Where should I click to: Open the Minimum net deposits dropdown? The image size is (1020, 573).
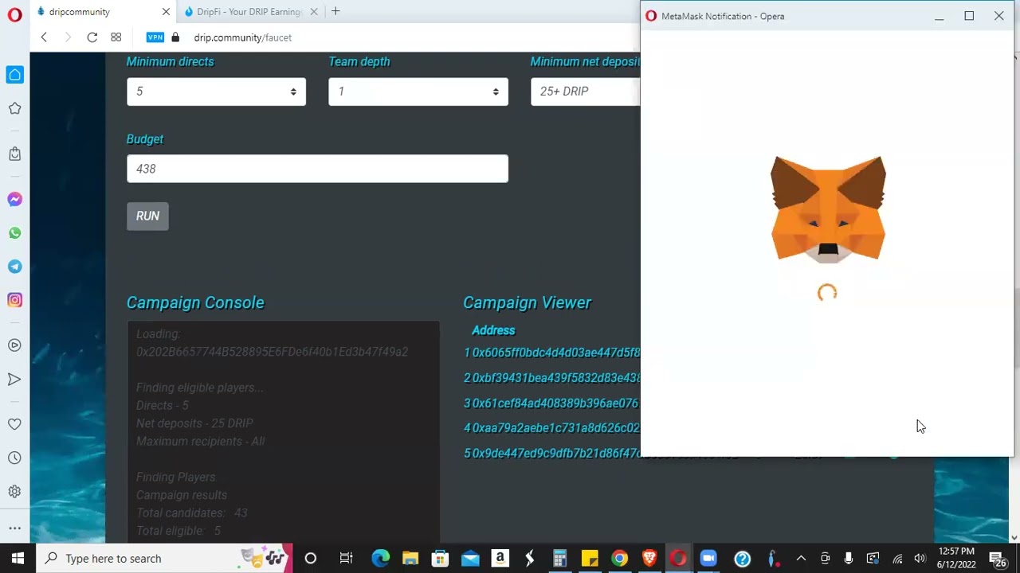pyautogui.click(x=585, y=92)
